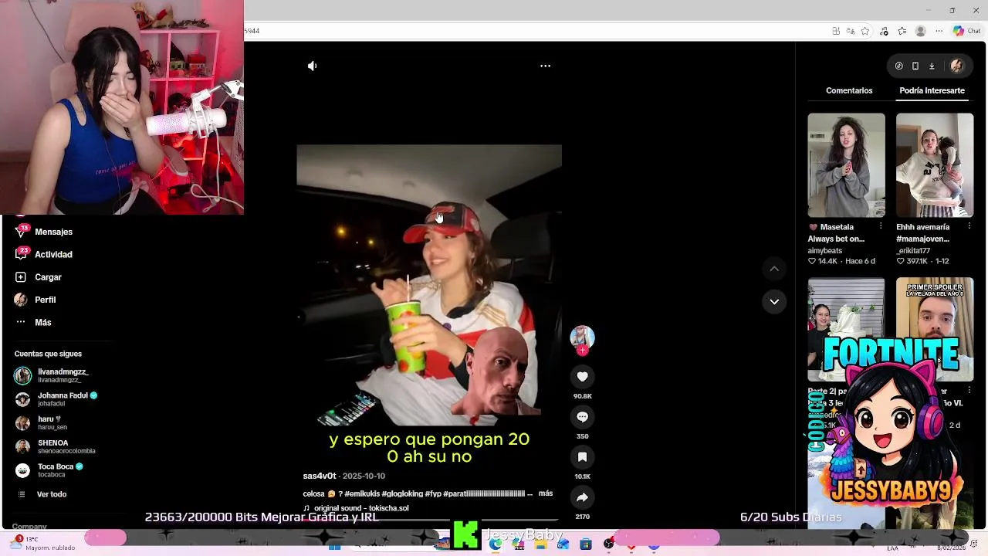The image size is (988, 556).
Task: Open the TikTok coins icon in top pill
Action: click(898, 66)
